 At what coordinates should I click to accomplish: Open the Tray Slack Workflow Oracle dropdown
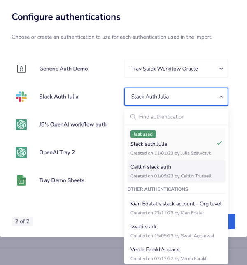click(176, 69)
